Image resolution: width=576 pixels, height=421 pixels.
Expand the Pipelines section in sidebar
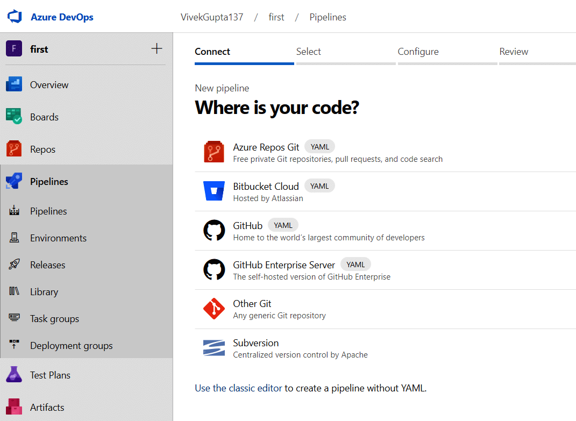point(49,182)
